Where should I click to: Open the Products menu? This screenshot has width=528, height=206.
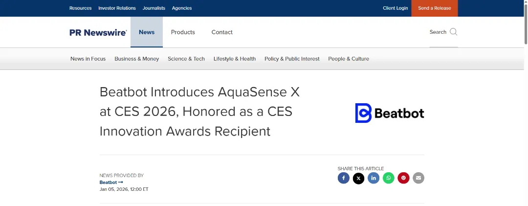[x=183, y=32]
